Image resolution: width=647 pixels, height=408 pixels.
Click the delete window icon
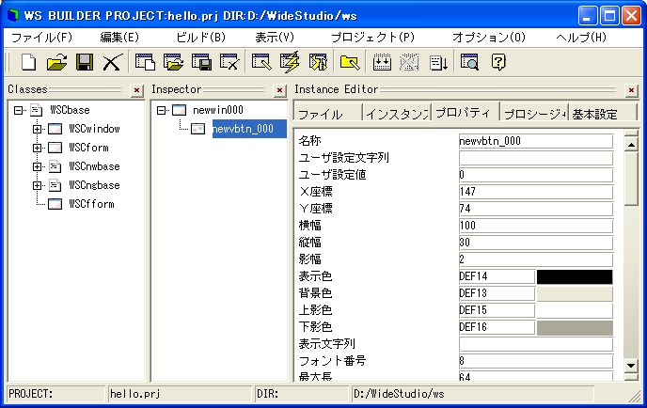pyautogui.click(x=229, y=63)
